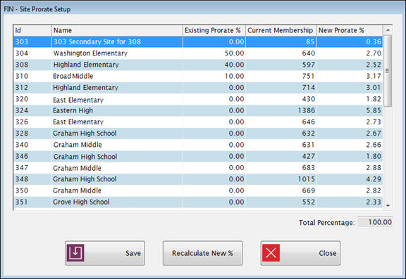Select Graham High School with Id 328

point(198,134)
